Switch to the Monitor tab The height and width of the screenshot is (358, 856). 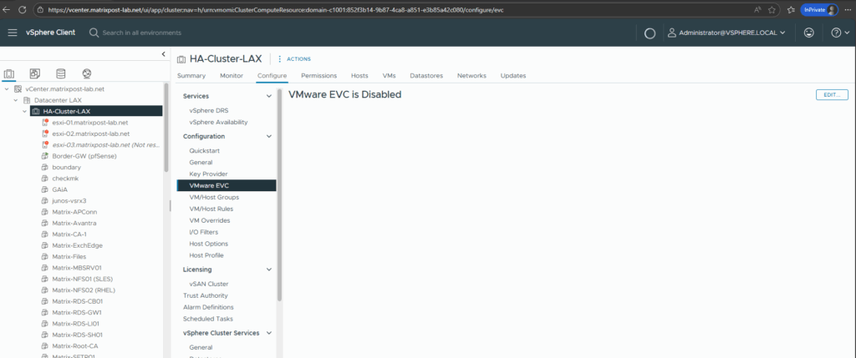point(232,76)
